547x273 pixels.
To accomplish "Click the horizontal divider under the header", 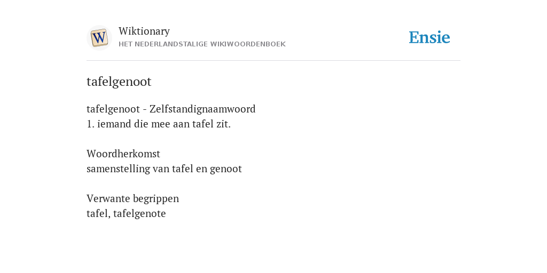I will [273, 61].
